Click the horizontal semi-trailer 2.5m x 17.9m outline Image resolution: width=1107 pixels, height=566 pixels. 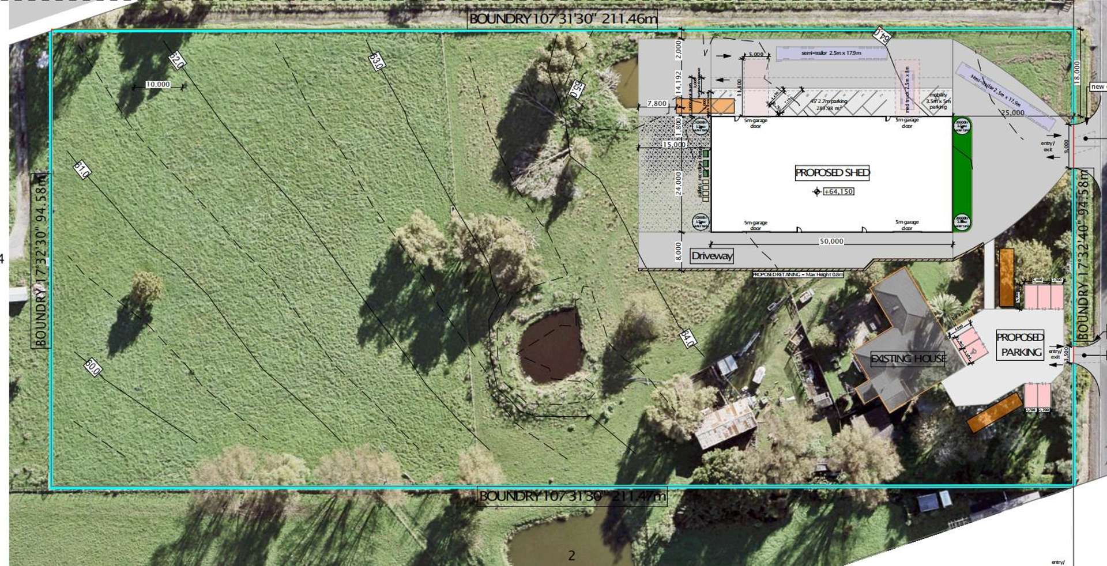[x=831, y=53]
